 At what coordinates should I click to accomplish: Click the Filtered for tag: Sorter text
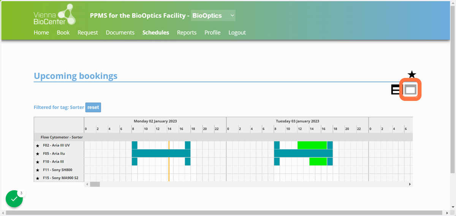(x=59, y=107)
